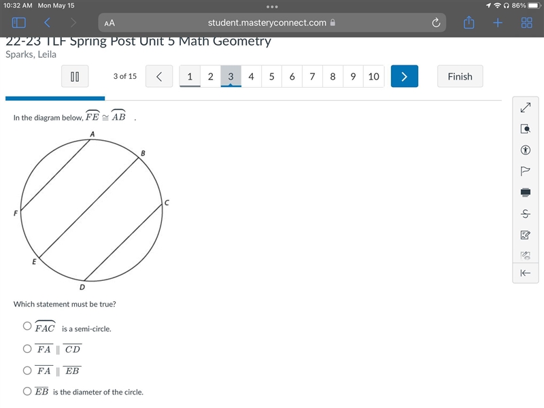Open accessibility options

pyautogui.click(x=526, y=150)
